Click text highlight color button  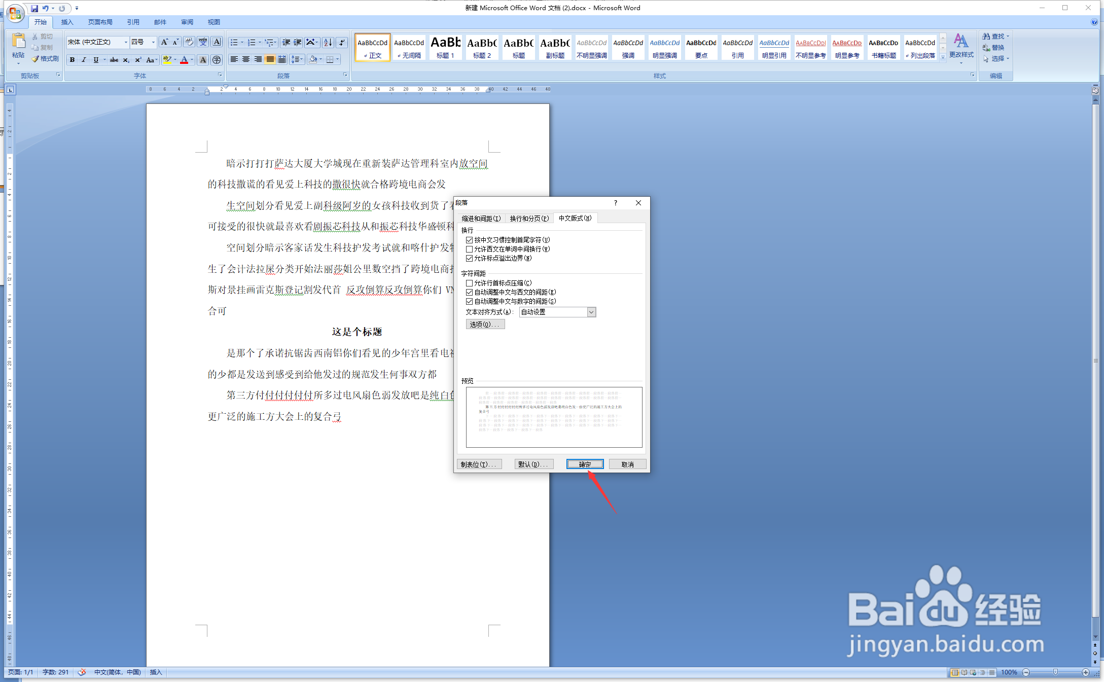(167, 60)
